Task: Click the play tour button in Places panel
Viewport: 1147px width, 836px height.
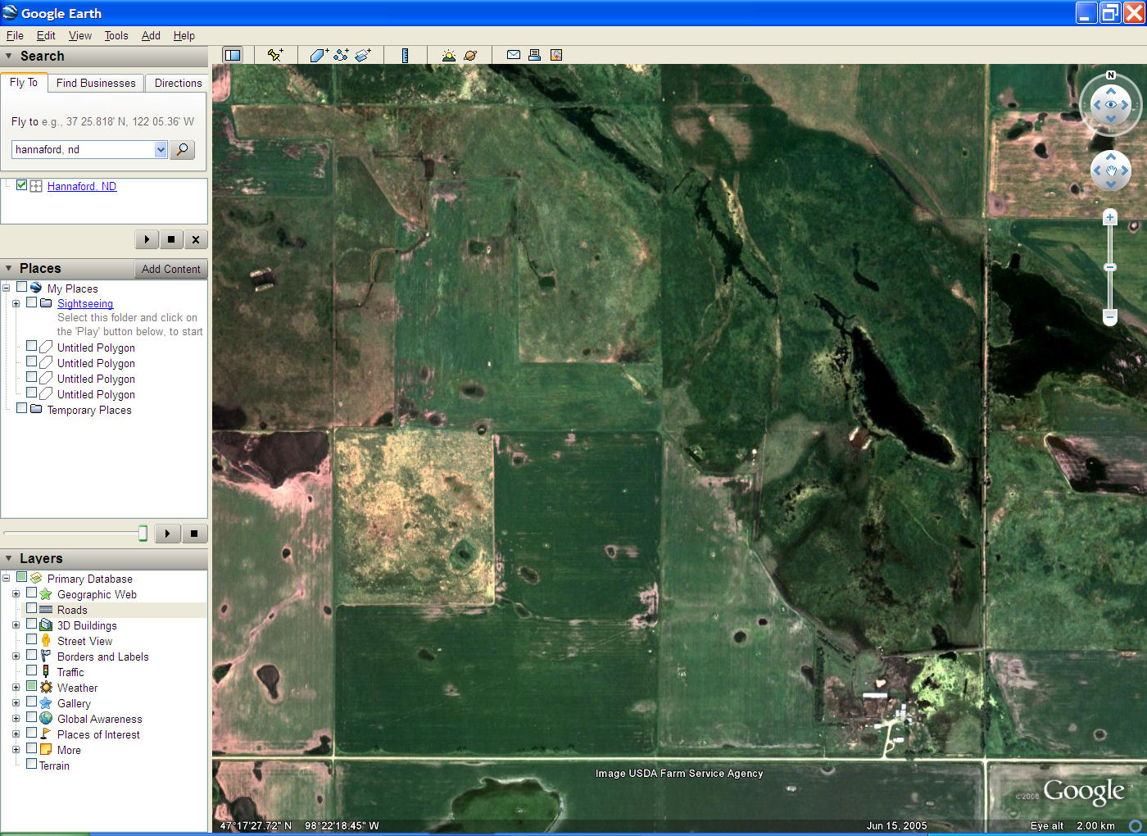Action: (168, 534)
